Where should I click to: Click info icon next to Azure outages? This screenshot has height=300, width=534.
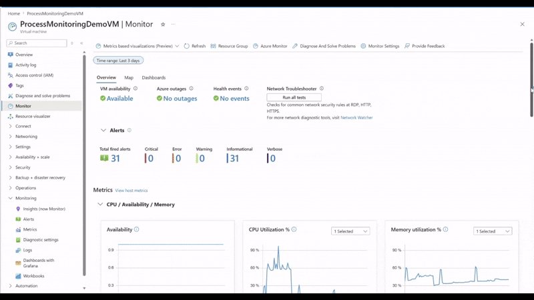click(x=191, y=89)
